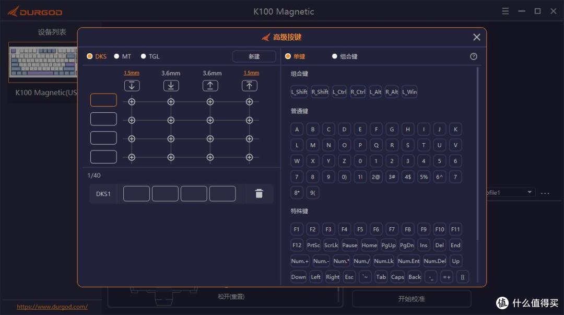The width and height of the screenshot is (564, 315).
Task: Pick the letter Z key
Action: point(344,161)
